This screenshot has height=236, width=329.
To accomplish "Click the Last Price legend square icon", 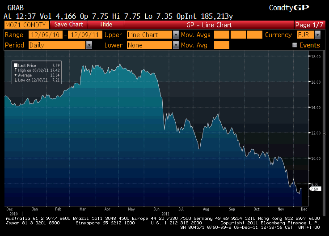I will [x=16, y=65].
